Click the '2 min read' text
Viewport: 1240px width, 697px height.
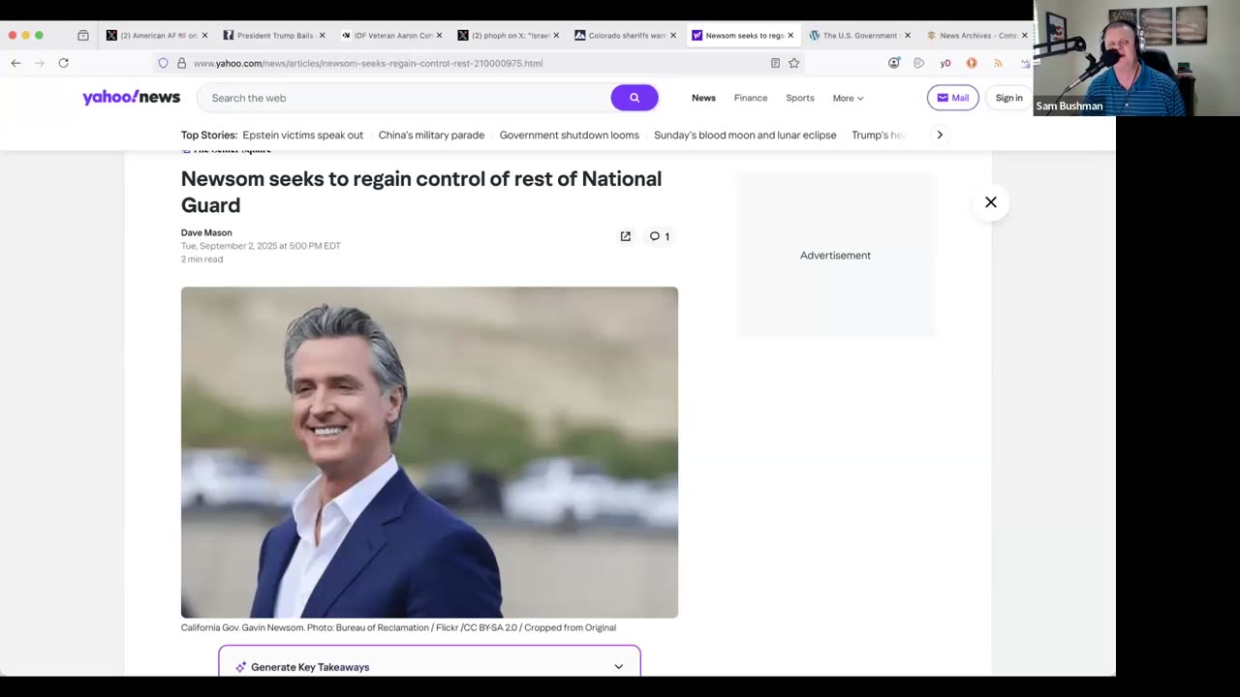(201, 259)
